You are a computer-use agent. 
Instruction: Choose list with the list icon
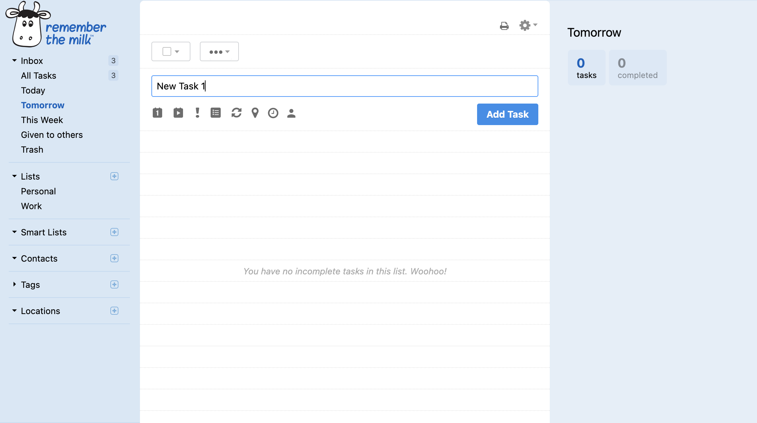pos(216,113)
